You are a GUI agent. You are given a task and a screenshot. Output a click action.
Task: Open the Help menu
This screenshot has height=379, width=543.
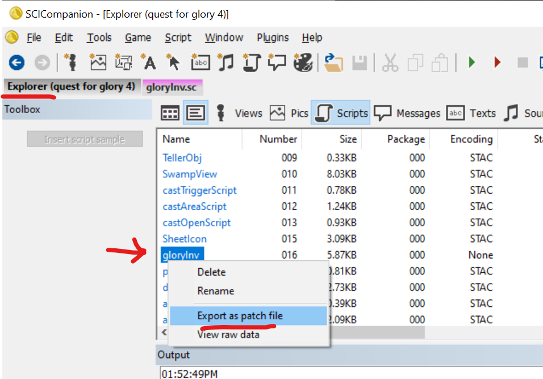312,38
